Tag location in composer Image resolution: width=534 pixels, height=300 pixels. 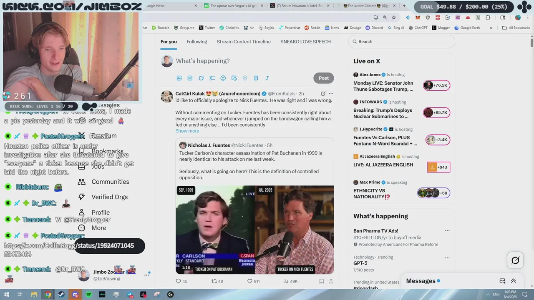pos(245,78)
